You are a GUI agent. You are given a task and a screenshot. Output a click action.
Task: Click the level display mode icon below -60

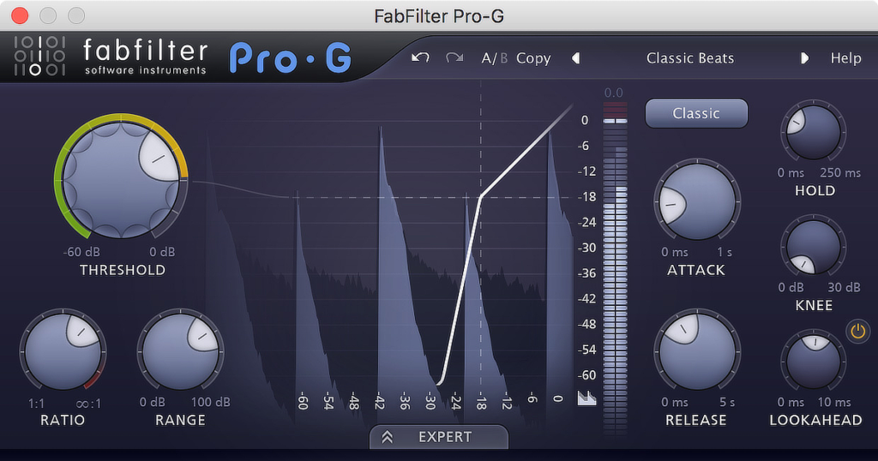point(586,398)
